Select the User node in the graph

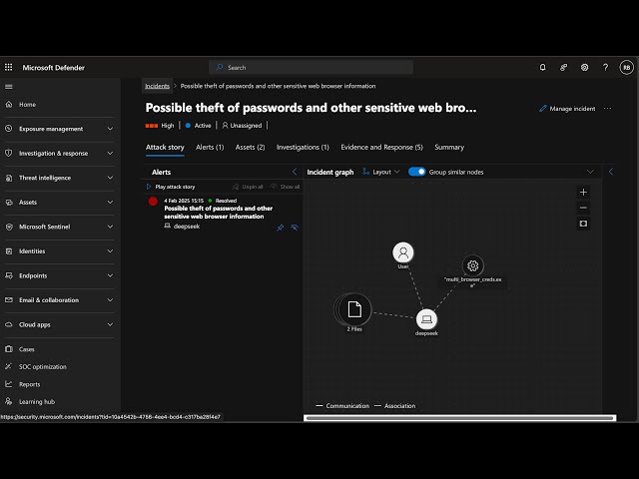click(403, 252)
